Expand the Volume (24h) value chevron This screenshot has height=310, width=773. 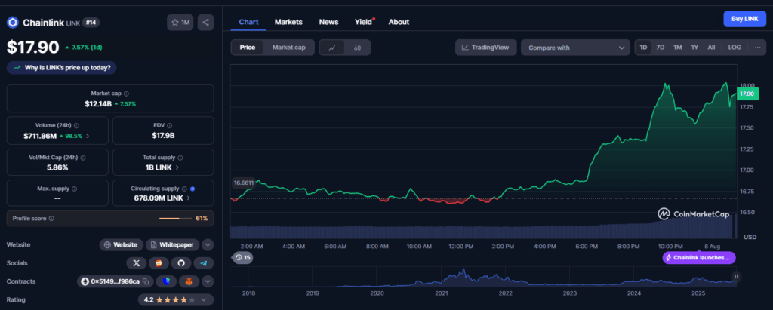(x=88, y=136)
